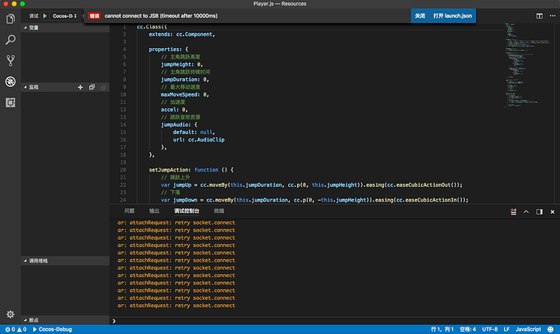Dismiss the error with 关闭 button
Screen dimensions: 560x334
coord(420,15)
